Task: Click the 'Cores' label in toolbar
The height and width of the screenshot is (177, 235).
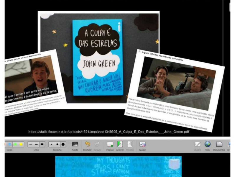Action: click(x=9, y=150)
